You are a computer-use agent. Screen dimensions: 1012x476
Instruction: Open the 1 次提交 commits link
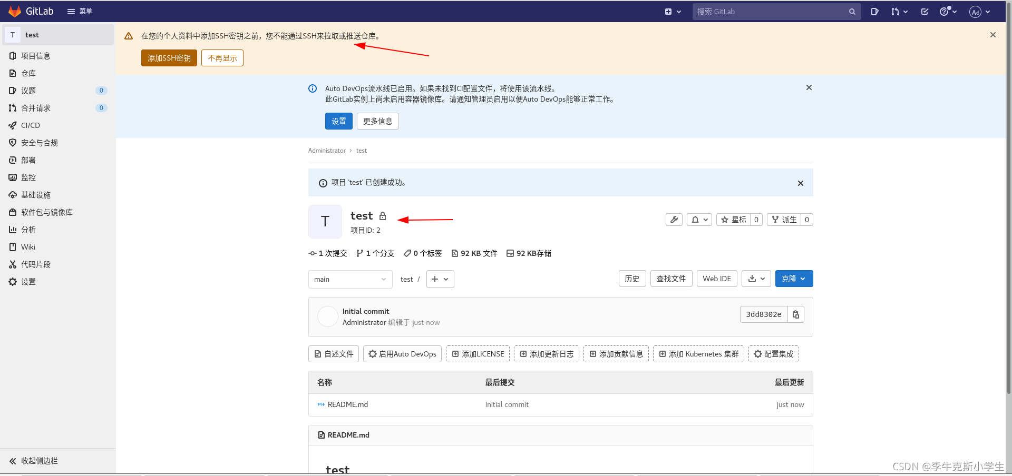[x=328, y=253]
